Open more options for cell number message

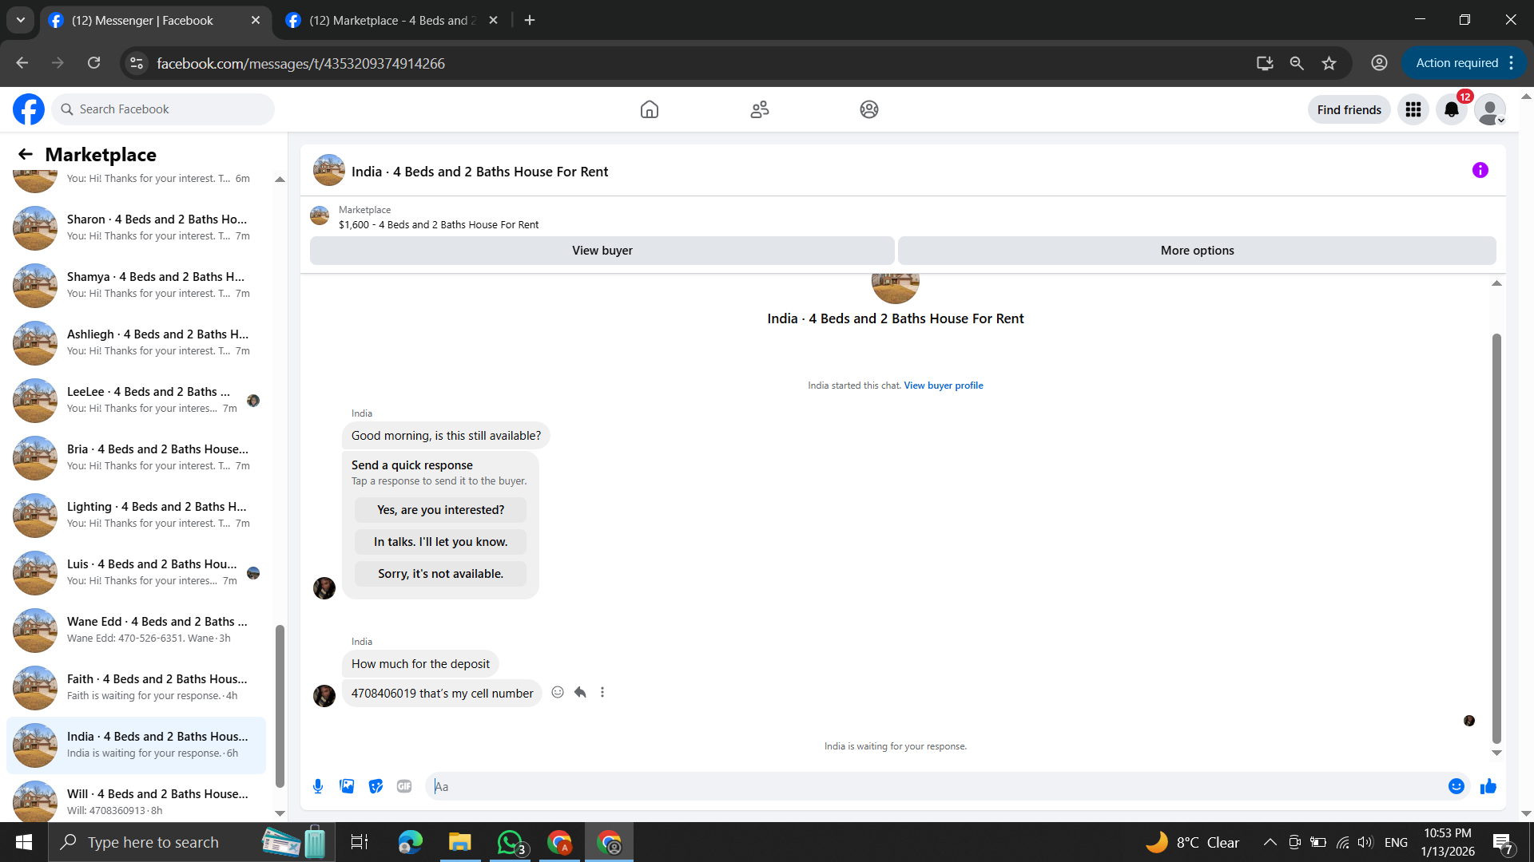click(602, 692)
